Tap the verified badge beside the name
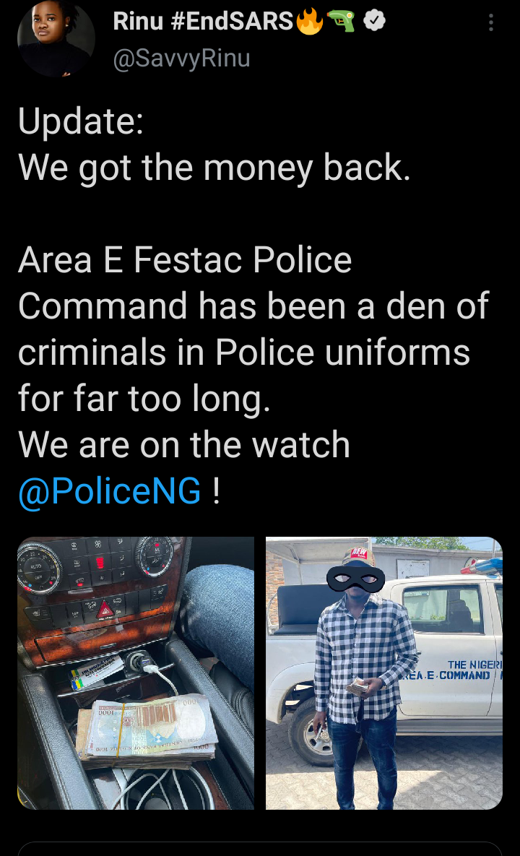520x856 pixels. pyautogui.click(x=374, y=21)
